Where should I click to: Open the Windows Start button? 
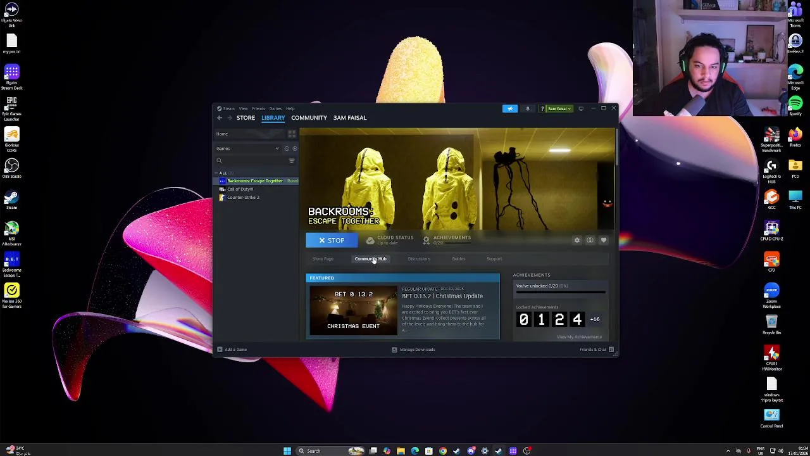[x=287, y=451]
